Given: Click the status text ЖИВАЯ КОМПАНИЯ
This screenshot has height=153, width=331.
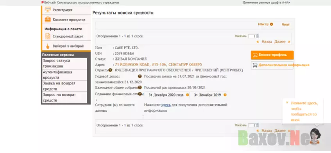Looking at the screenshot, I should [x=131, y=59].
